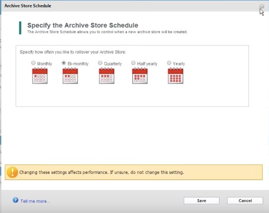Open the Tell me more link
The image size is (269, 213).
click(35, 201)
